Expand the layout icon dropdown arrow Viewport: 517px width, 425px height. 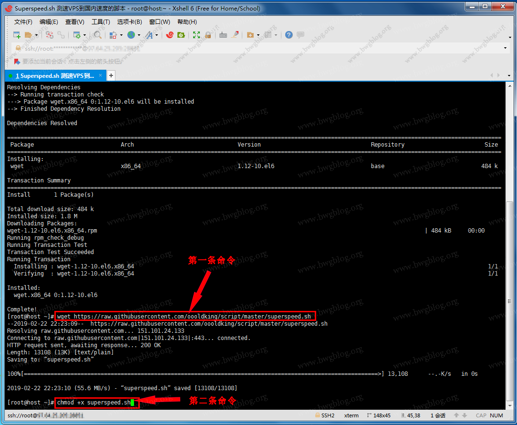click(x=276, y=35)
